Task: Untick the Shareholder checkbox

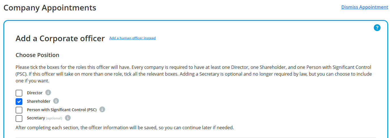Action: tap(19, 102)
